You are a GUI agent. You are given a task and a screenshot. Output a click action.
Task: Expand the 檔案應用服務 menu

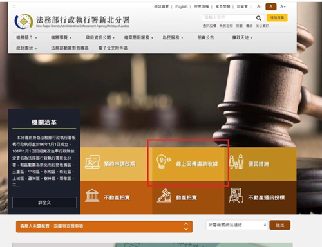(x=138, y=37)
